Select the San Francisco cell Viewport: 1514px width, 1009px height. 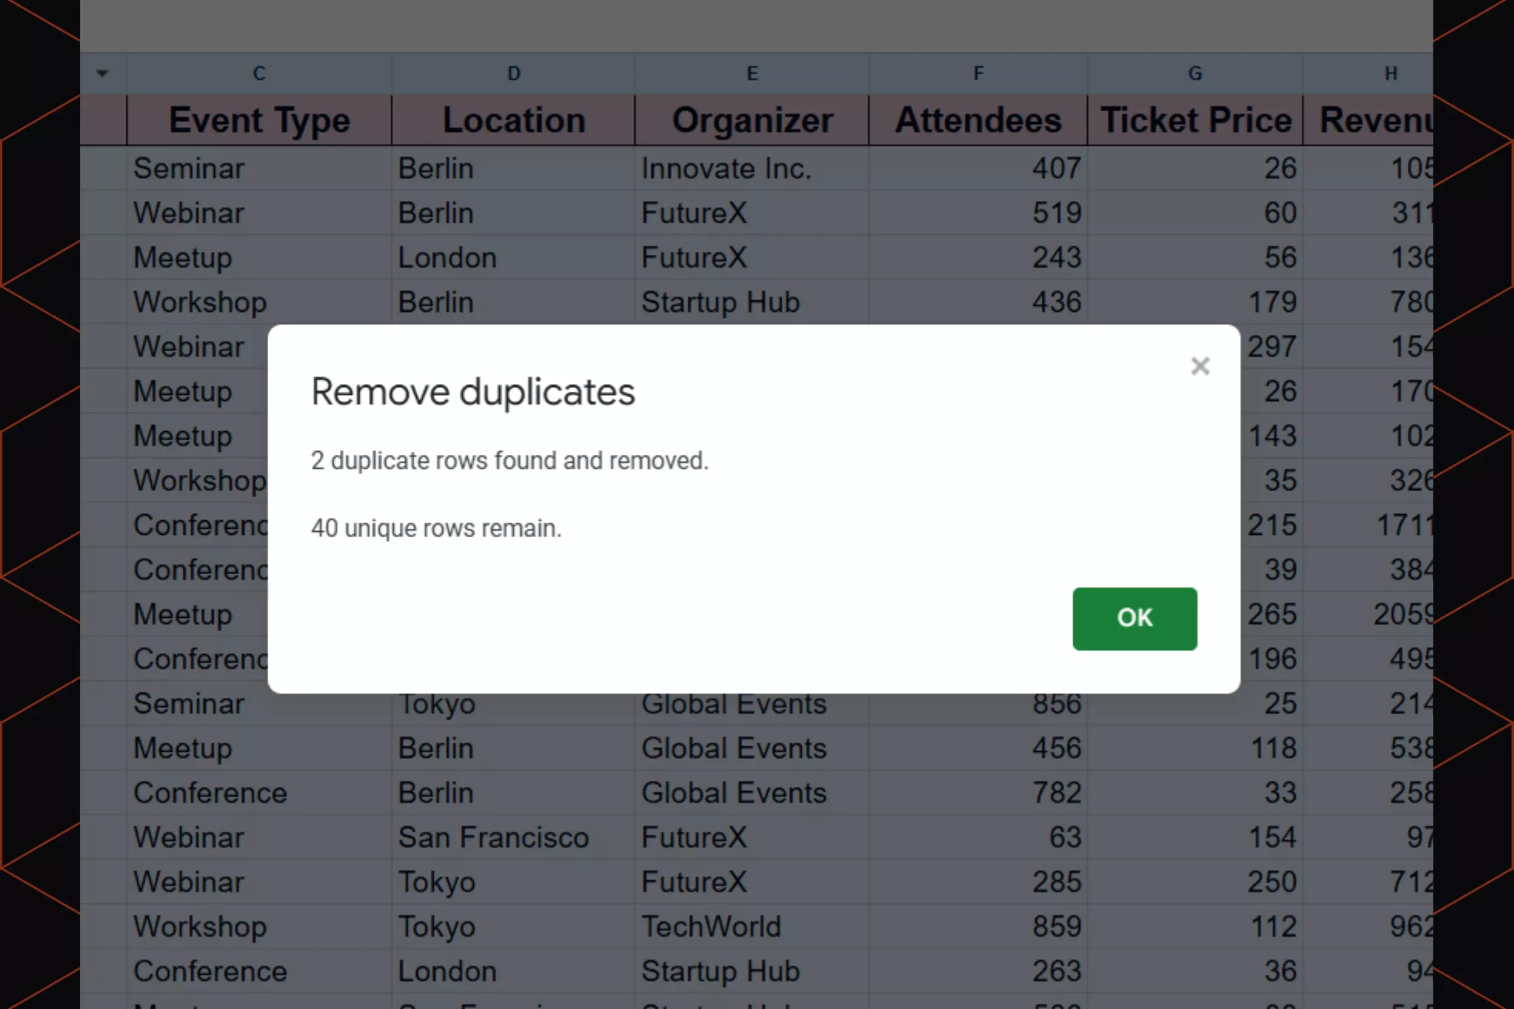click(x=493, y=837)
